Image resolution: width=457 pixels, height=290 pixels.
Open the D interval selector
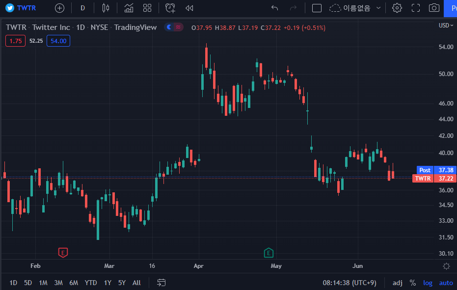click(83, 8)
